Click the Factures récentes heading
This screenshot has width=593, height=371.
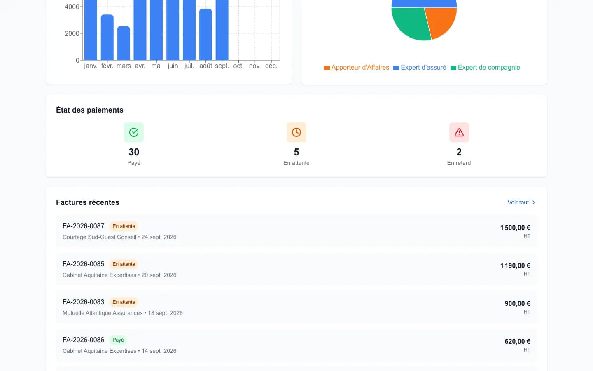pos(88,202)
